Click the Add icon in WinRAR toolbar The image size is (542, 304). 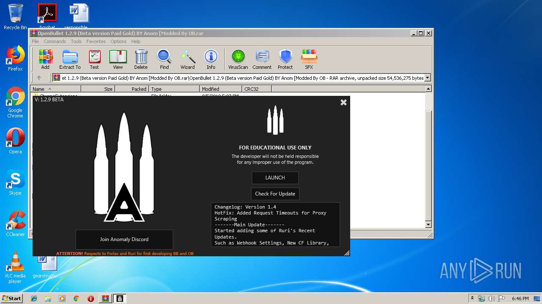[45, 60]
